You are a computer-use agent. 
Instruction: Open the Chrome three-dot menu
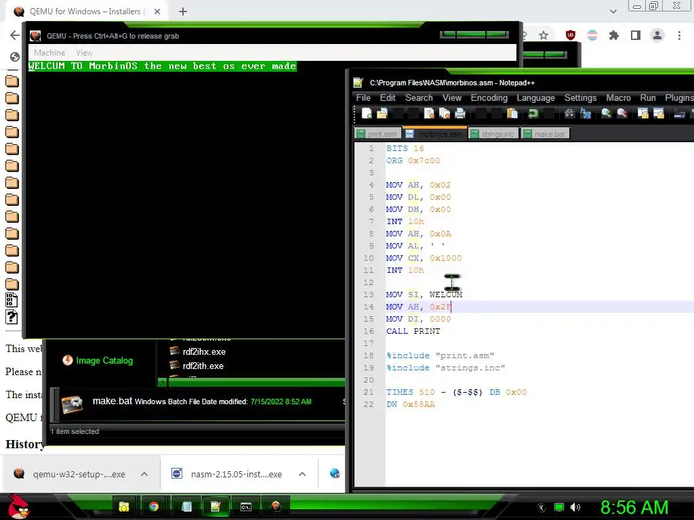679,35
